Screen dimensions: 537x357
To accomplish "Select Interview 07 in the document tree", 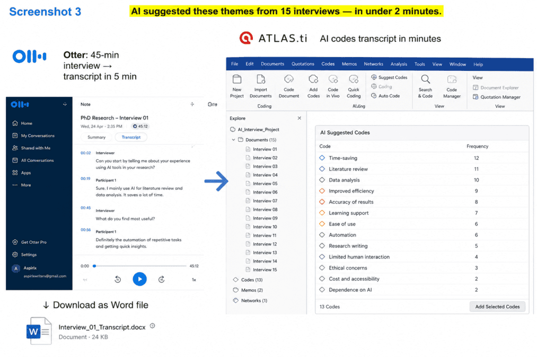I will click(x=262, y=201).
